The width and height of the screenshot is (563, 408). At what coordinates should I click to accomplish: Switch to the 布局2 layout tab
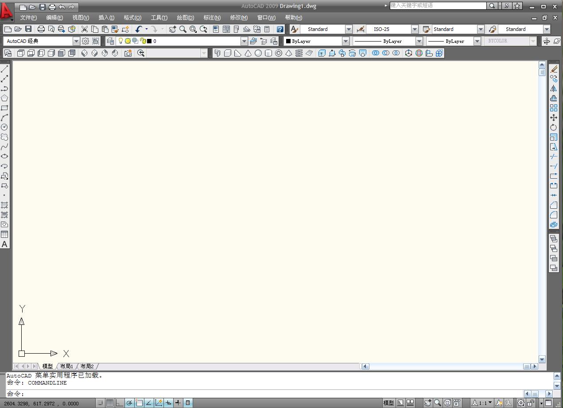coord(87,366)
